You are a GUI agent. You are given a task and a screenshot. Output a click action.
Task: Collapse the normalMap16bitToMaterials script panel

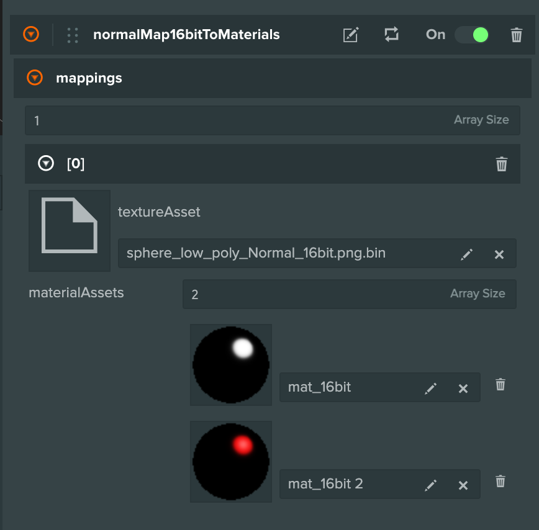31,35
